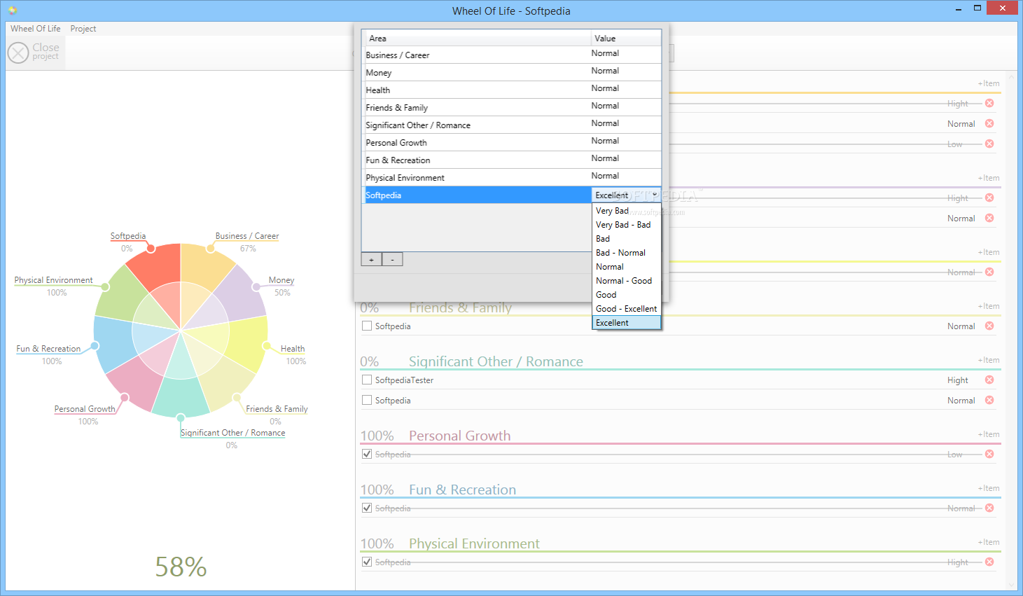Add item to Health section

point(989,252)
